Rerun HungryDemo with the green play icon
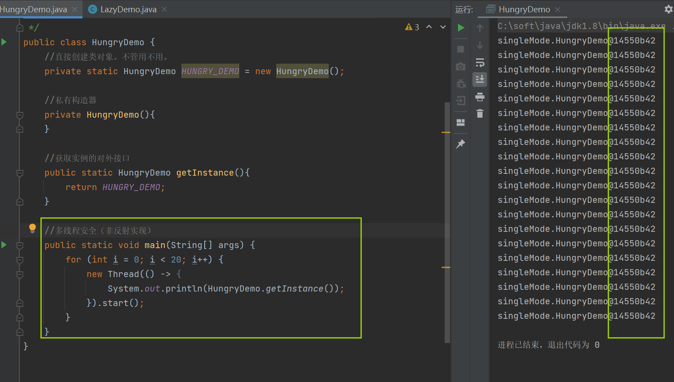The height and width of the screenshot is (382, 674). pyautogui.click(x=461, y=28)
